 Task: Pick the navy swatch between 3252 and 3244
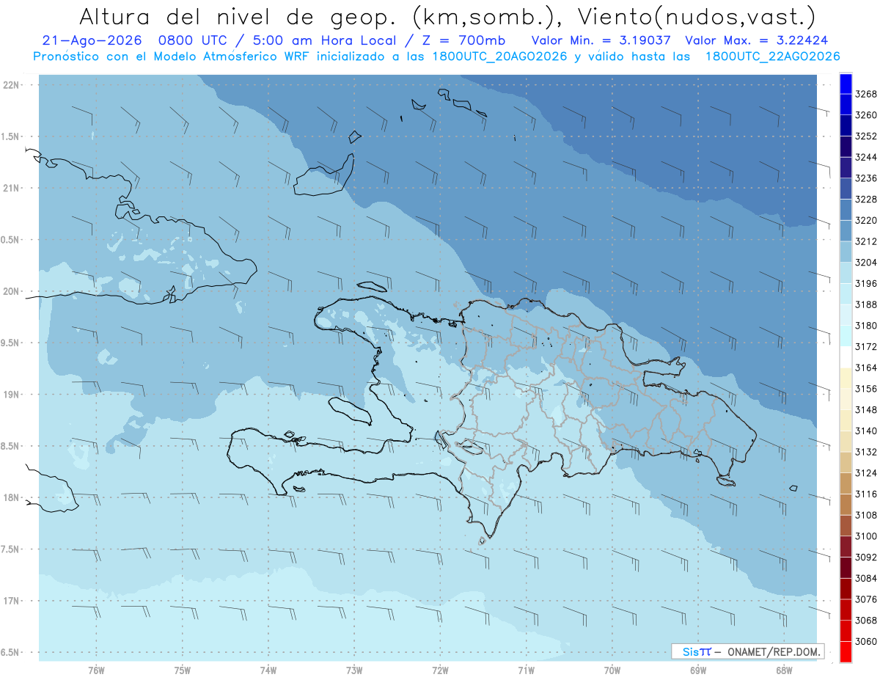[845, 147]
